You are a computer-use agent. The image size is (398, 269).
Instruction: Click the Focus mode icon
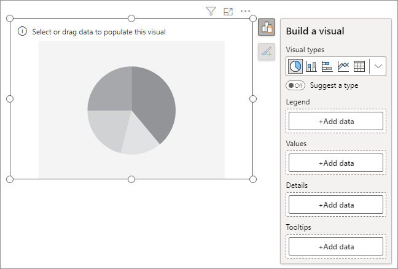(228, 11)
